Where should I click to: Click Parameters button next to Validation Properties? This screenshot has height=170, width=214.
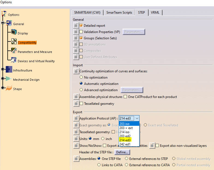[134, 32]
